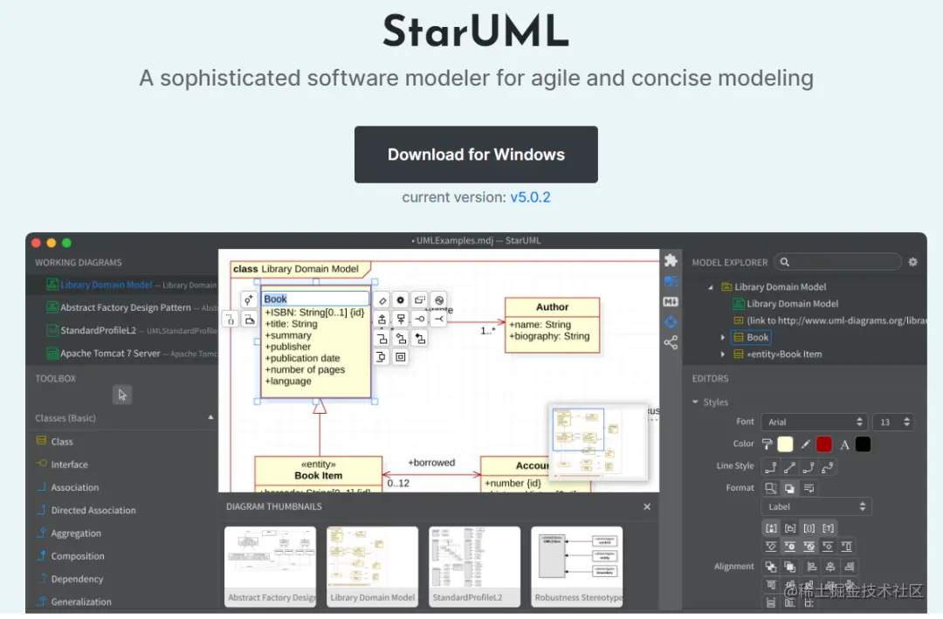Expand the Book node in Model Explorer
Image resolution: width=943 pixels, height=619 pixels.
coord(722,338)
